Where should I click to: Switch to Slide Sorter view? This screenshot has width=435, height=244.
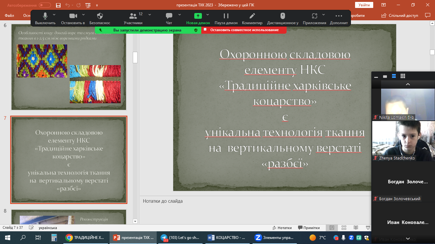pyautogui.click(x=344, y=228)
